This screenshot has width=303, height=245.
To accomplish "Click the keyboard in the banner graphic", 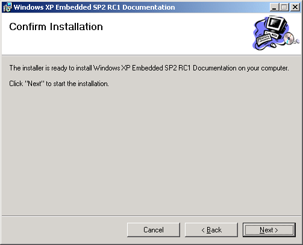I will [264, 40].
